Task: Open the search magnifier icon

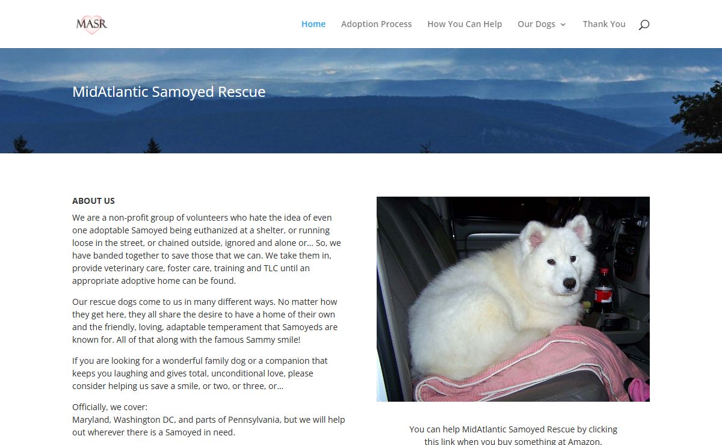Action: pyautogui.click(x=644, y=25)
